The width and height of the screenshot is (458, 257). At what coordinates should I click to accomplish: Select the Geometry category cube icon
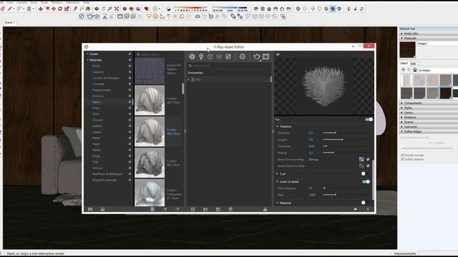tap(210, 56)
